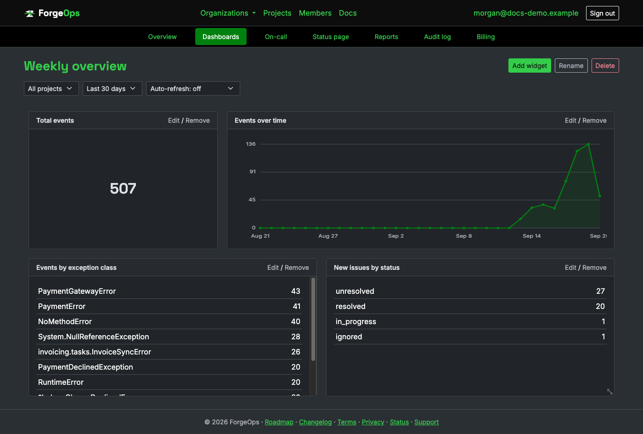This screenshot has height=434, width=643.
Task: Click the 507 total events value
Action: pos(123,188)
